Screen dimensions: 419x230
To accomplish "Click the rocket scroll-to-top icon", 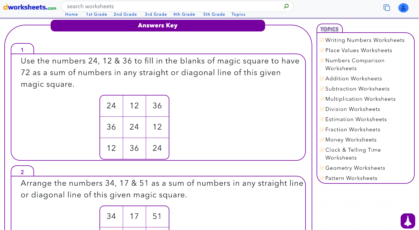I will tap(408, 221).
